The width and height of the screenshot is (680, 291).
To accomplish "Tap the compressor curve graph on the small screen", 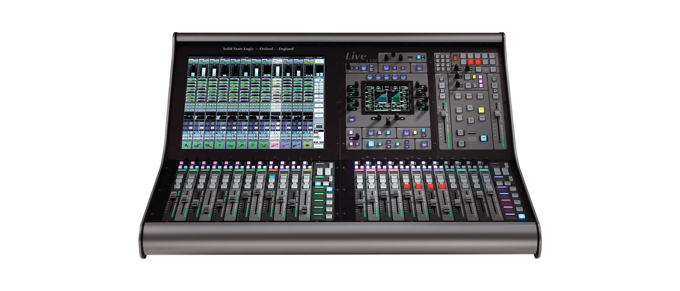I will pos(381,97).
